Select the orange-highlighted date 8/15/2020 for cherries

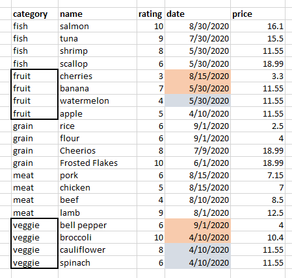coord(198,76)
